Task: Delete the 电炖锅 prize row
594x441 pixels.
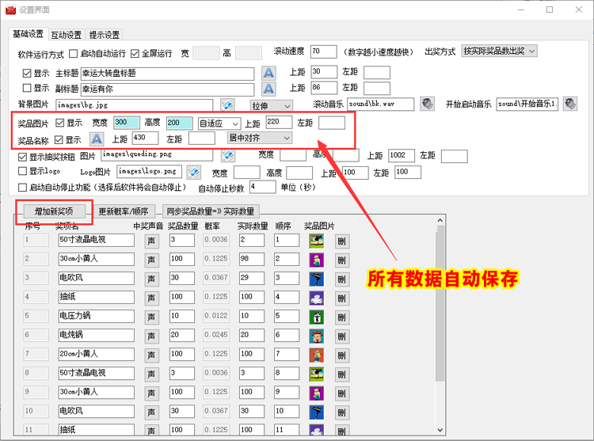Action: 342,336
